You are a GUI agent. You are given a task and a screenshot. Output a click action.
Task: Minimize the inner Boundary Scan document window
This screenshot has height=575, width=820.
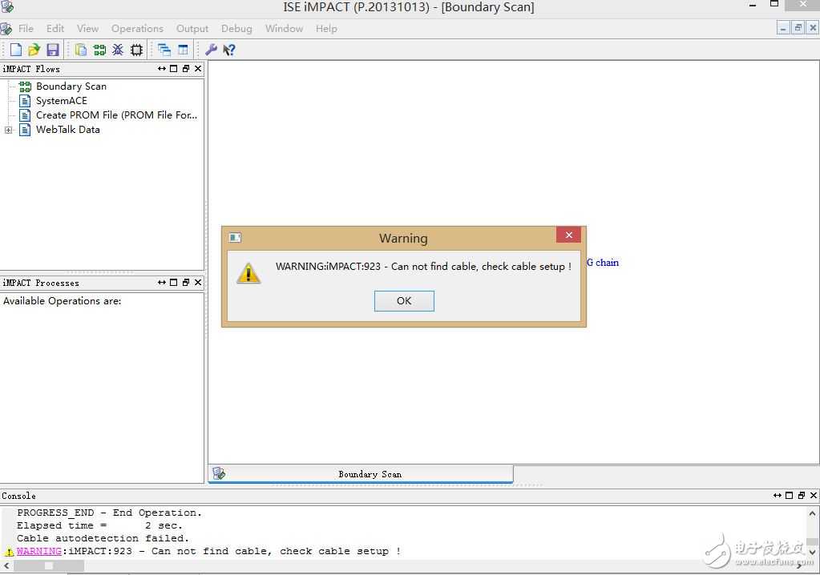pos(783,28)
